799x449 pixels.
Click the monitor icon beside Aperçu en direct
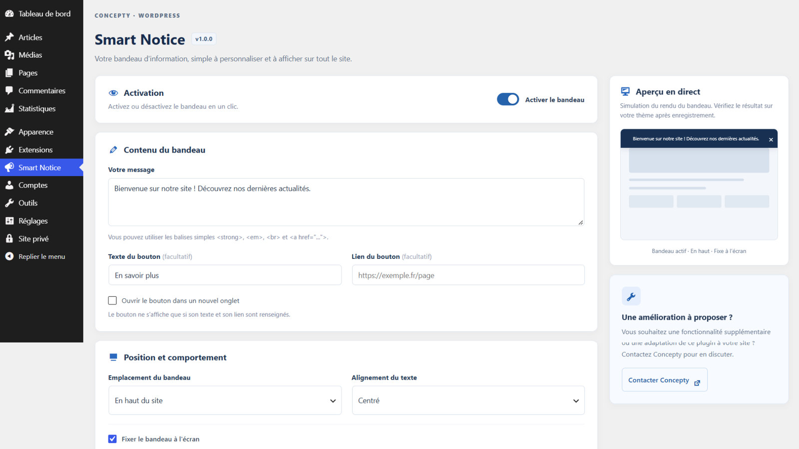[625, 91]
